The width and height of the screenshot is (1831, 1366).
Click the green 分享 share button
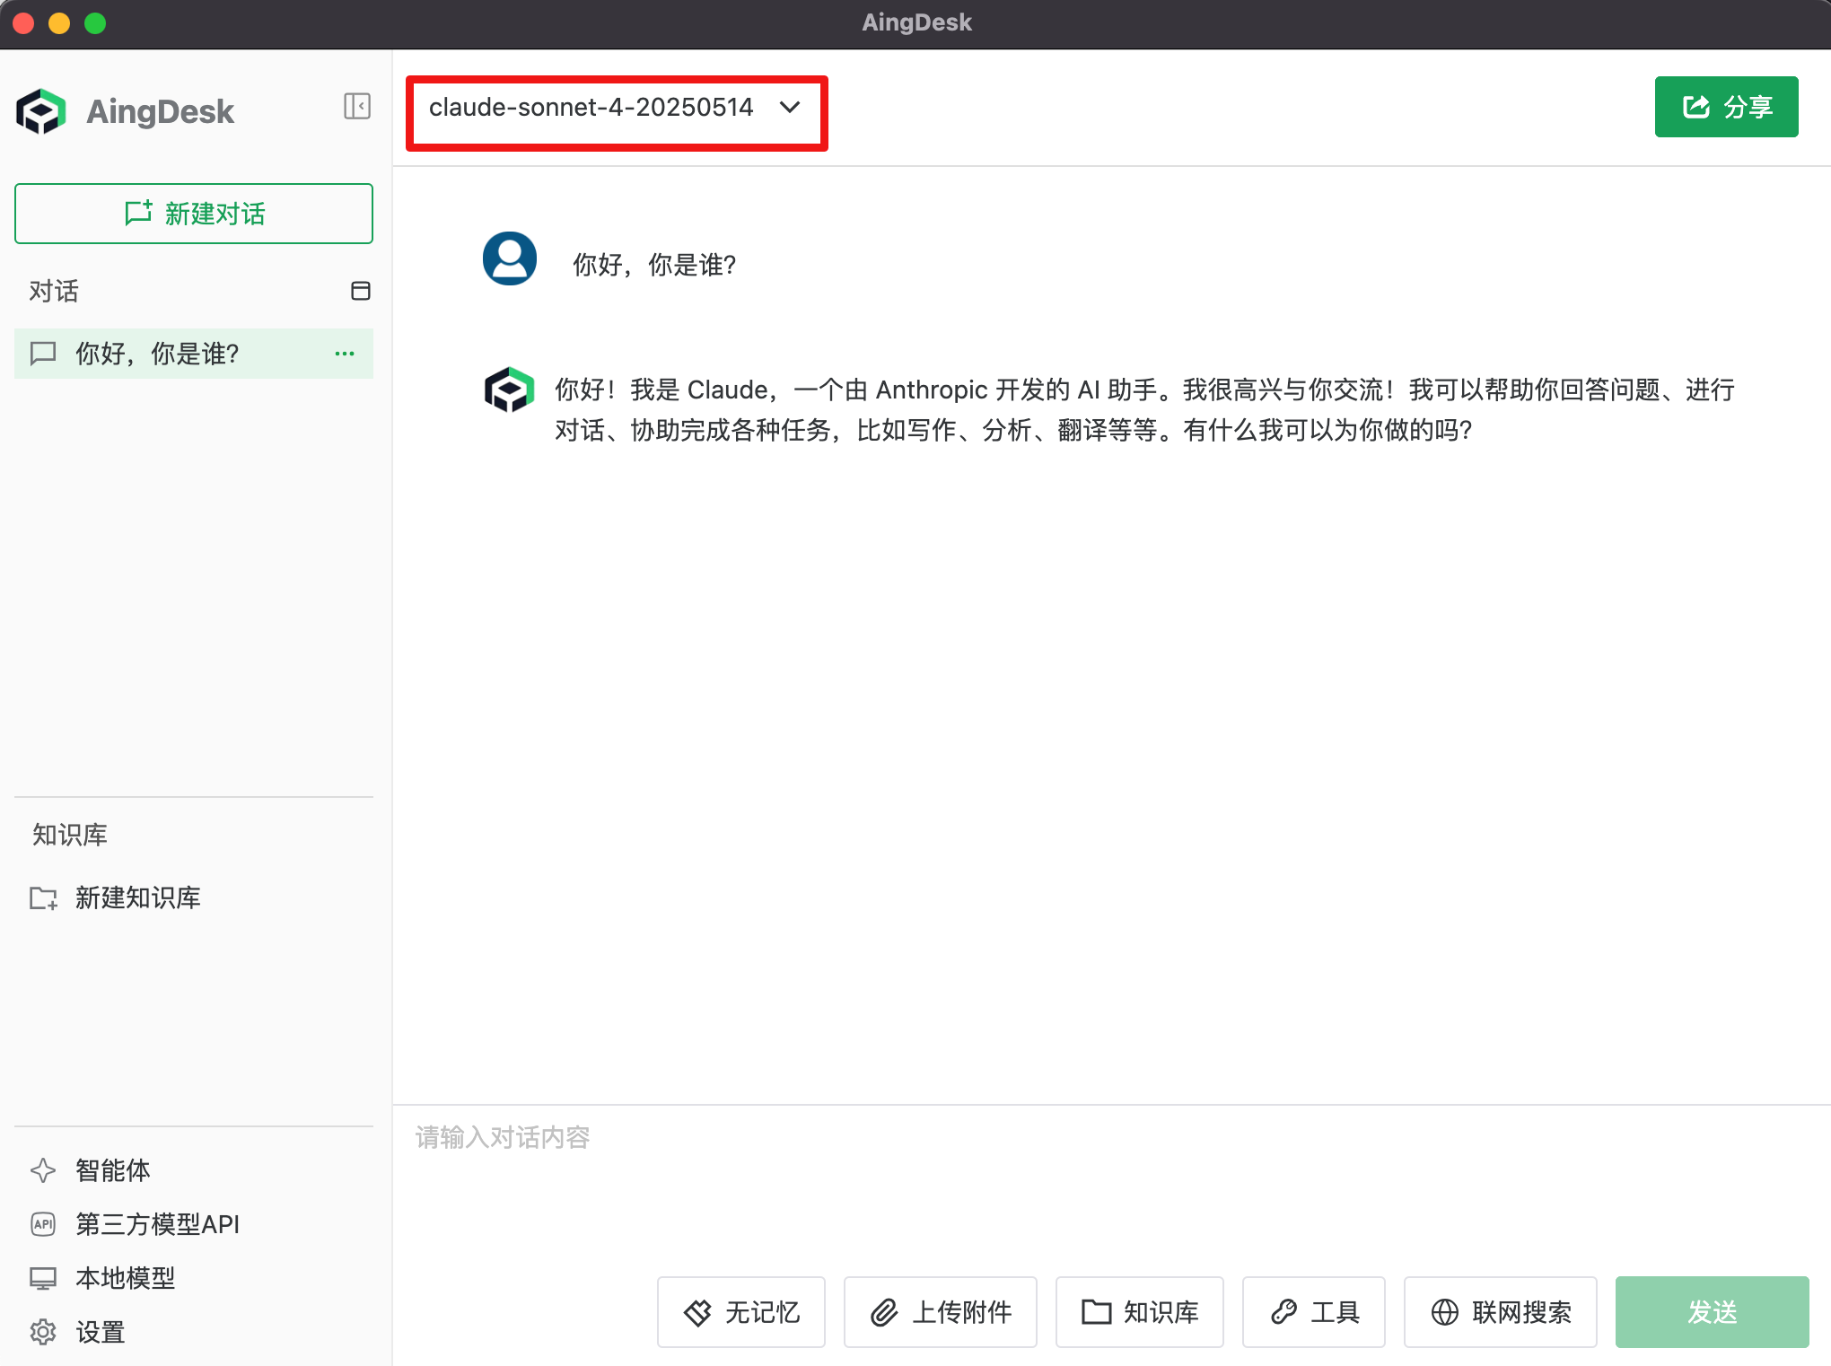[x=1725, y=107]
